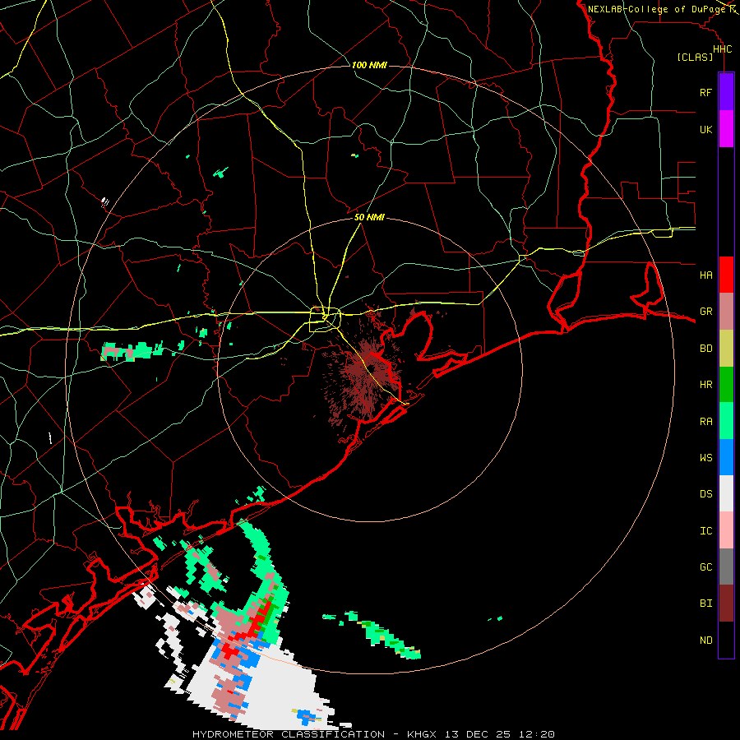This screenshot has height=740, width=740.
Task: Click the GR legend label
Action: point(705,312)
